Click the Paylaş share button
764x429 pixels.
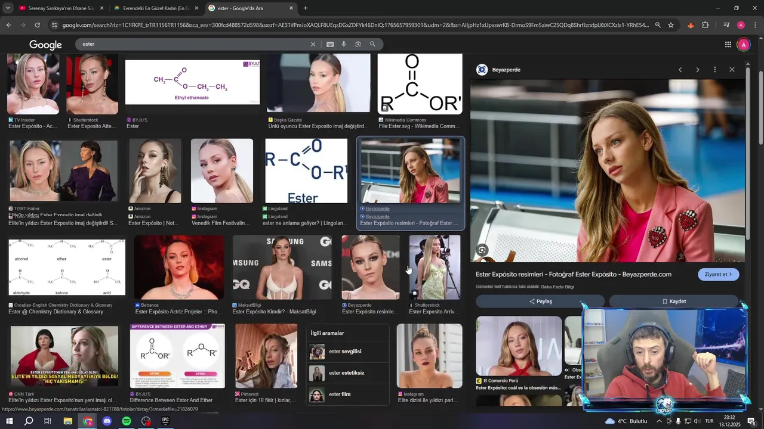[540, 301]
